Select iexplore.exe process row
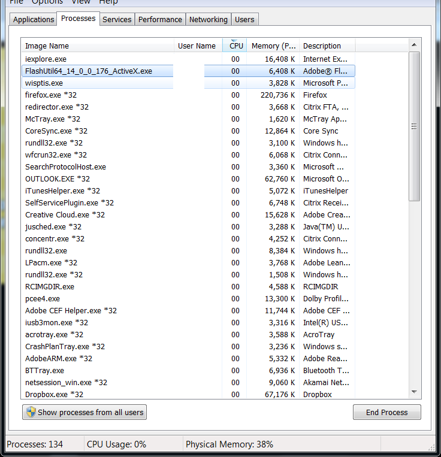Viewport: 441px width, 457px height. click(188, 59)
